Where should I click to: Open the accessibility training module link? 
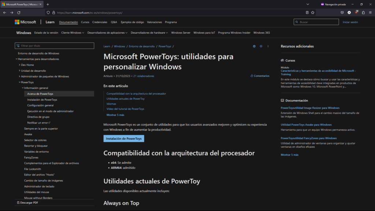point(318,73)
